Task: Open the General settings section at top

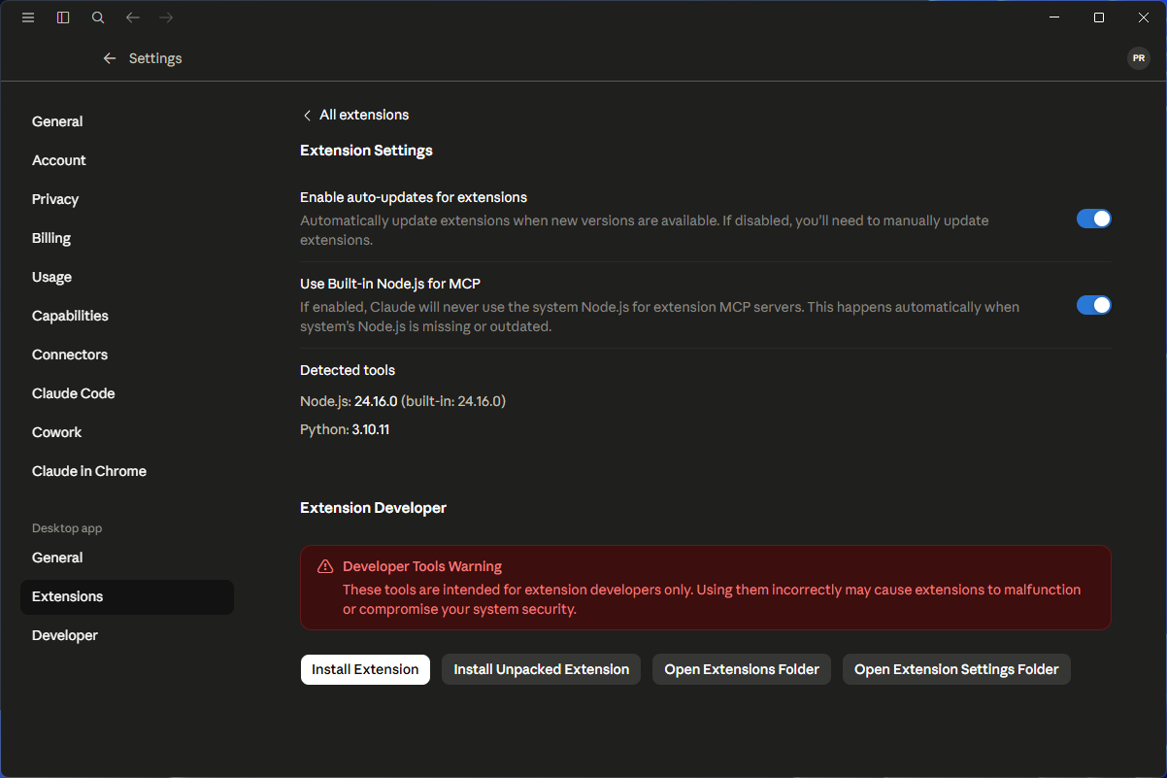Action: [127, 121]
